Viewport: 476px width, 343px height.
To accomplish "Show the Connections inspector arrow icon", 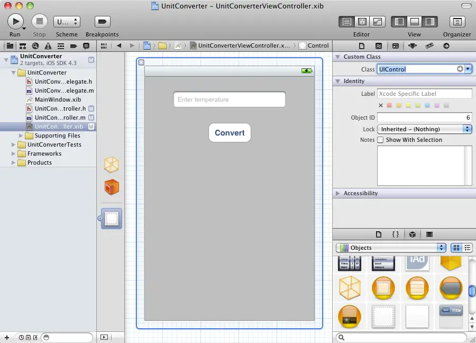I will coord(446,46).
